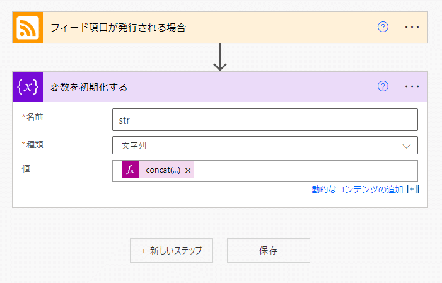Screen dimensions: 442x283
Task: Add a step with 新しいステップ button
Action: [172, 250]
